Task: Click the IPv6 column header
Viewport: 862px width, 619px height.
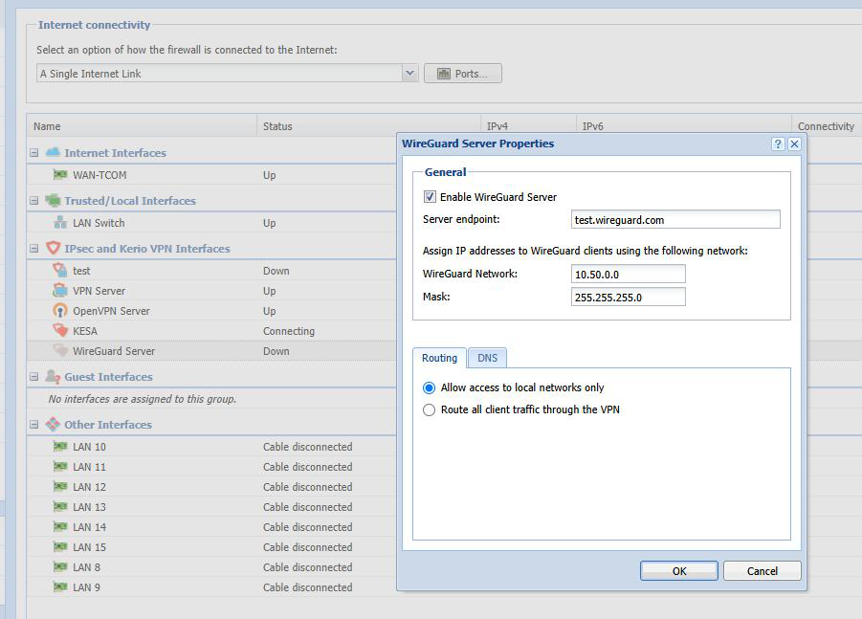Action: pyautogui.click(x=684, y=126)
